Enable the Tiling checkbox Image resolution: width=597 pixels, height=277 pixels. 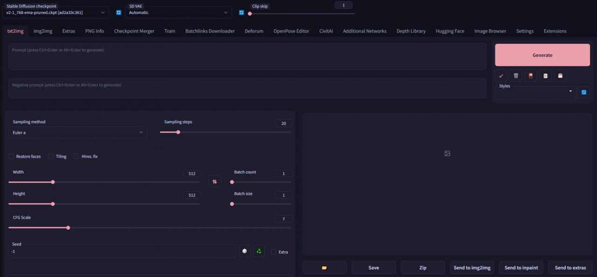51,156
